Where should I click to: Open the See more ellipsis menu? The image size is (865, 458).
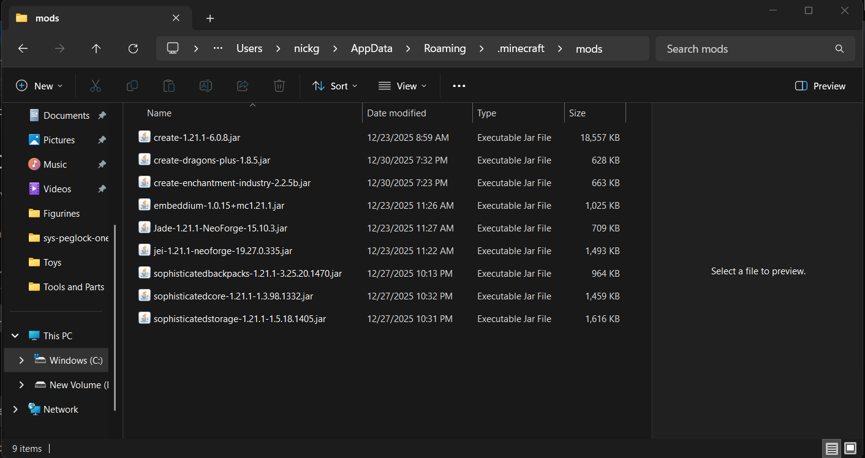pos(458,86)
